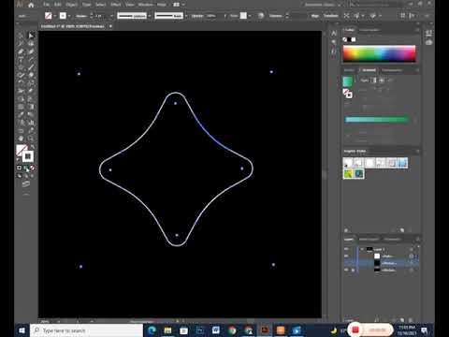Select the Selection tool (black arrow)
The image size is (449, 337).
click(21, 36)
